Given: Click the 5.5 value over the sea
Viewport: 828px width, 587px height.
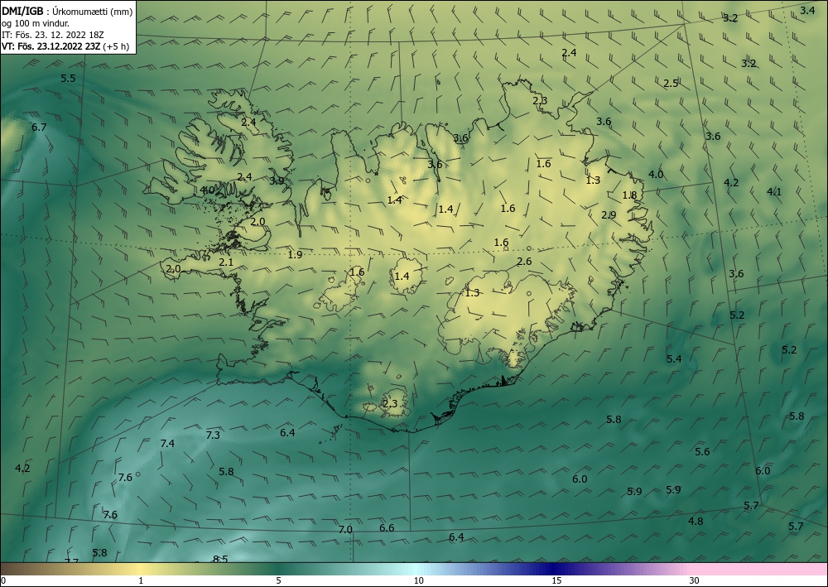Looking at the screenshot, I should (68, 79).
